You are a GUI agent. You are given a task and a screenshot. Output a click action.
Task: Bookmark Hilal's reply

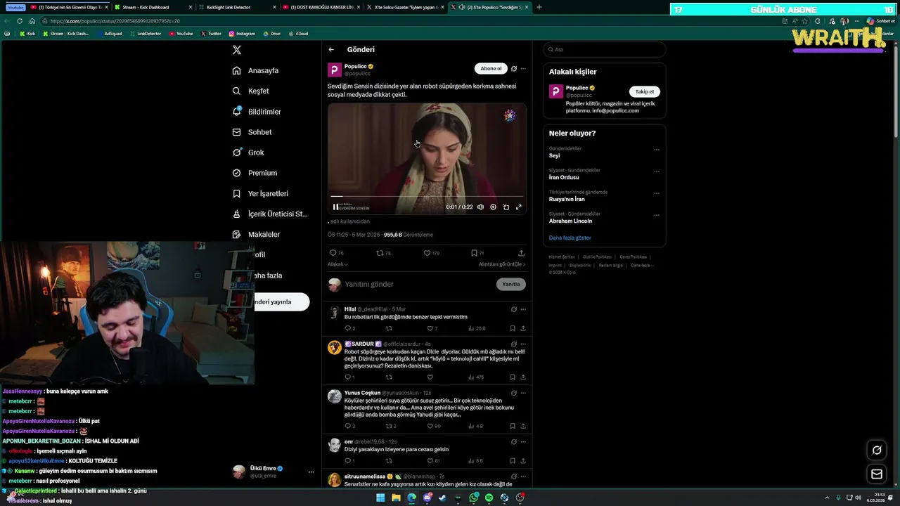click(x=513, y=328)
